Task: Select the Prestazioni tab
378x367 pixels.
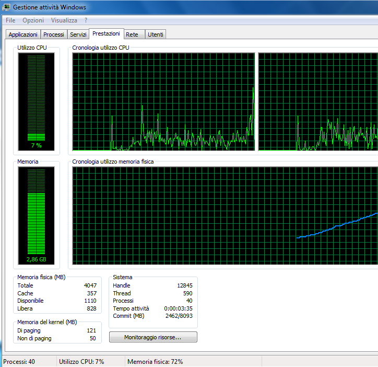Action: [x=107, y=33]
